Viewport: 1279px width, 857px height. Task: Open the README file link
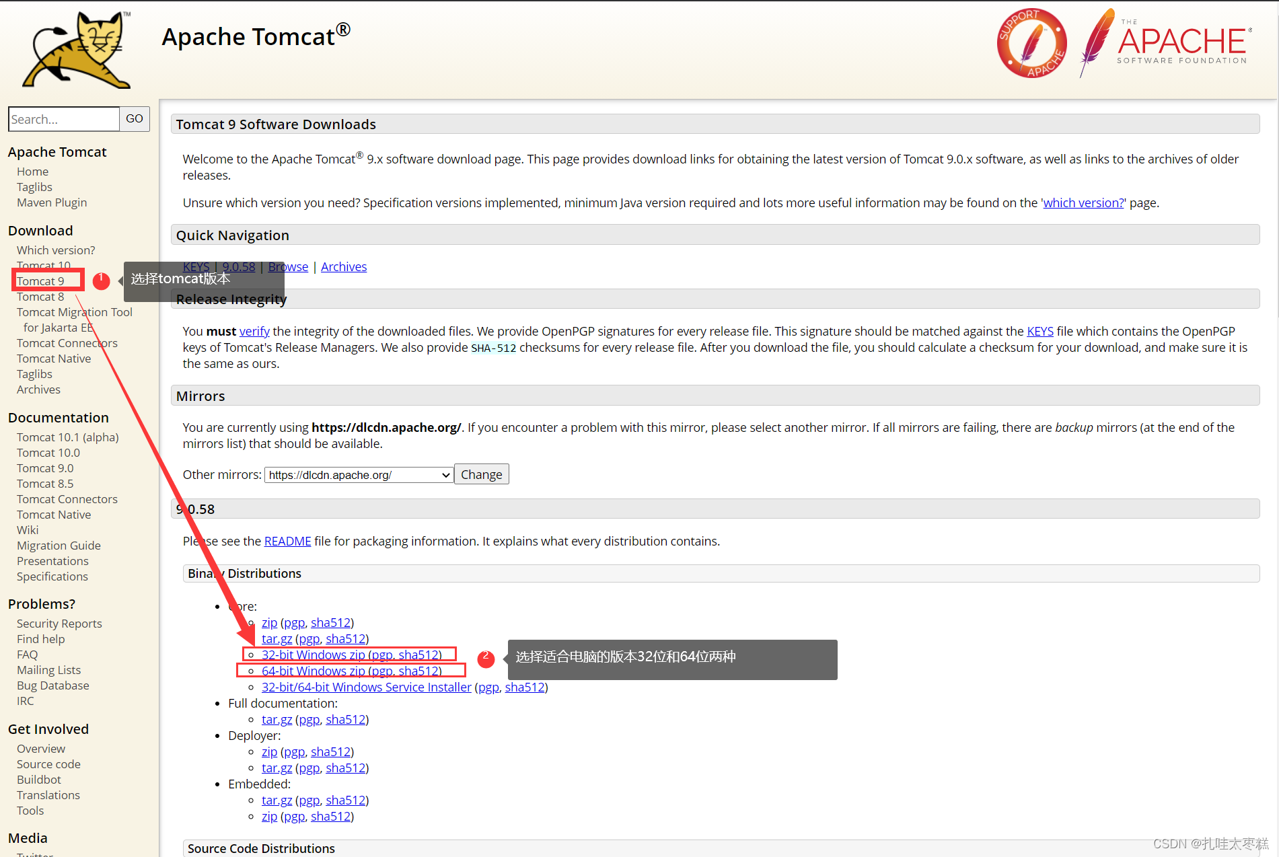point(287,541)
